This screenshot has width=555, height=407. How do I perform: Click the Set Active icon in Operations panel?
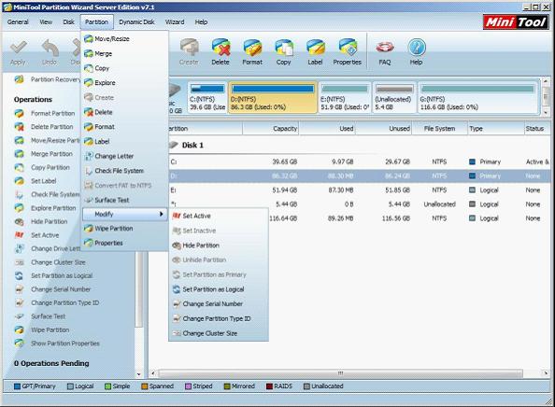tap(19, 235)
